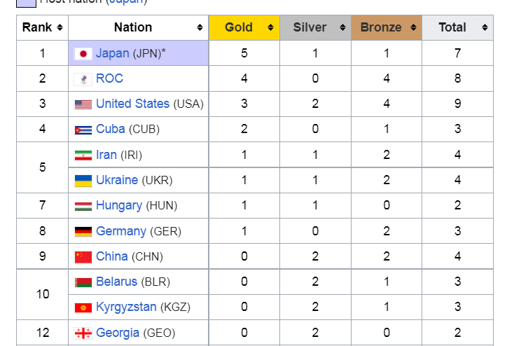Screen dimensions: 507x346
Task: Open the Hungary link
Action: click(x=119, y=206)
